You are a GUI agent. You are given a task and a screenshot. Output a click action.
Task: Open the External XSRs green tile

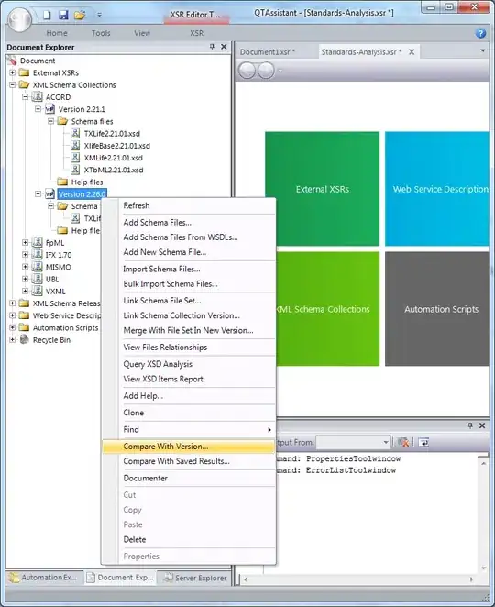(322, 189)
